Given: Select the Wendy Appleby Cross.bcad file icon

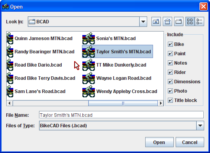Looking at the screenshot, I should [89, 91].
